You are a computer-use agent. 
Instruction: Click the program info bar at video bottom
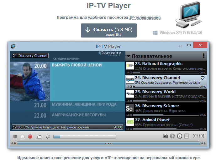pyautogui.click(x=67, y=127)
